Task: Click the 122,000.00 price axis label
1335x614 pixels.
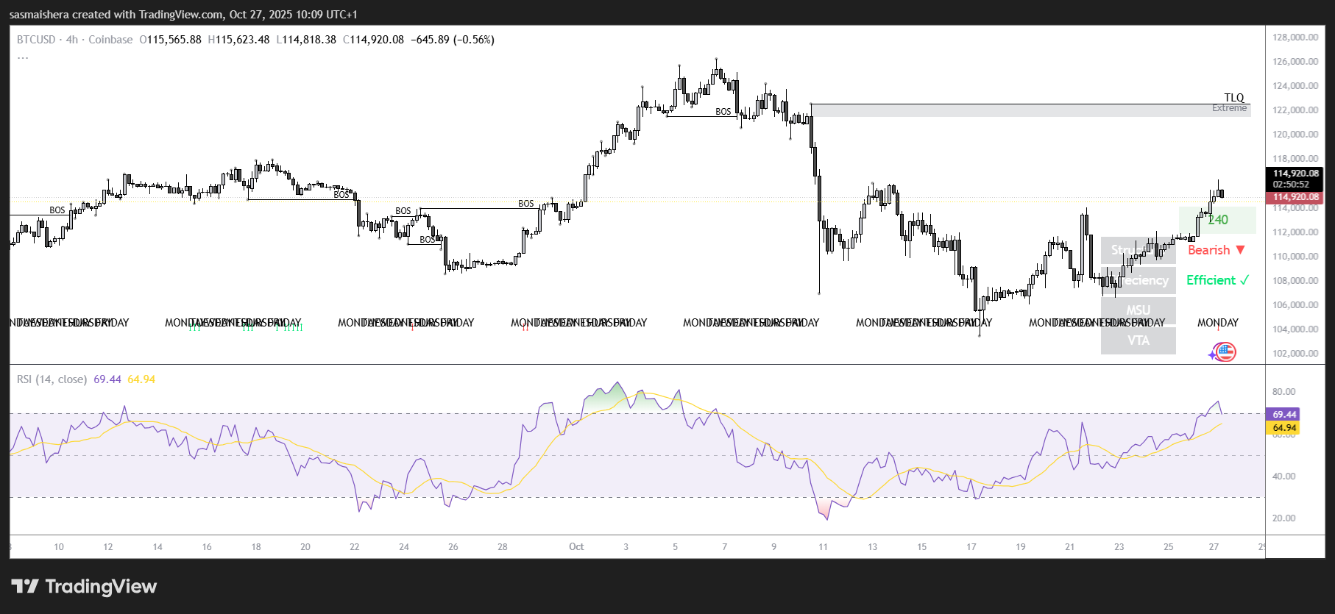Action: (x=1295, y=110)
